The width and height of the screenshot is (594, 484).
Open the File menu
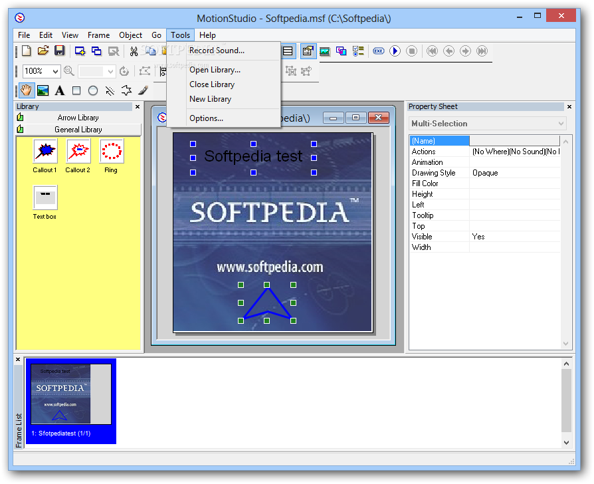click(24, 35)
